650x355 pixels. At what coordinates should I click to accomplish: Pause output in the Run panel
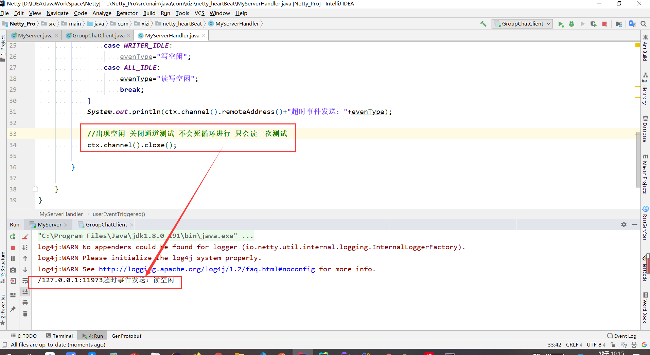click(13, 258)
